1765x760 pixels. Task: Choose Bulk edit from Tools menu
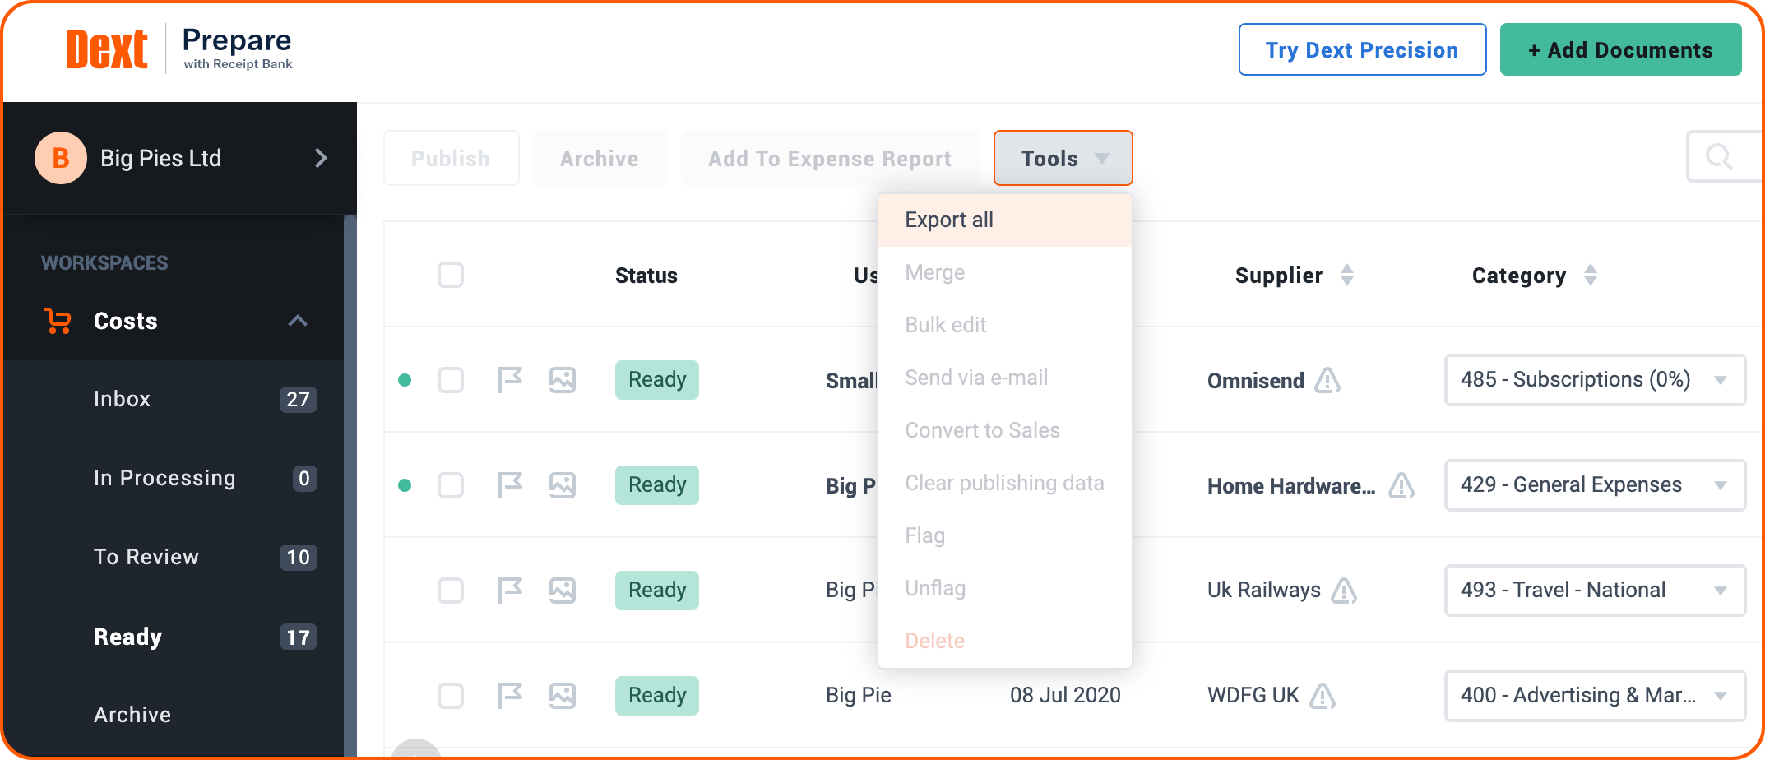(1005, 326)
